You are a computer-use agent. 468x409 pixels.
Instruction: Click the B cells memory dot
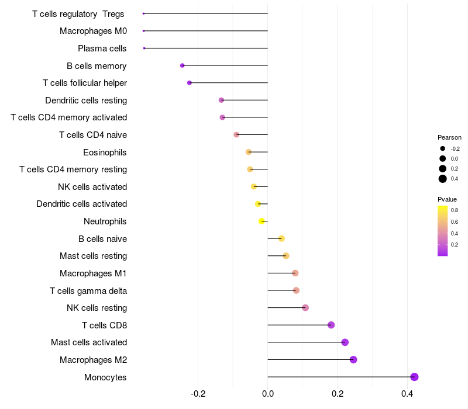point(183,65)
